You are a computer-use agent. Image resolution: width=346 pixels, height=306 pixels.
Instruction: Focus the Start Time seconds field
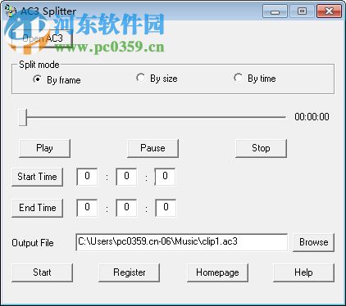(165, 177)
